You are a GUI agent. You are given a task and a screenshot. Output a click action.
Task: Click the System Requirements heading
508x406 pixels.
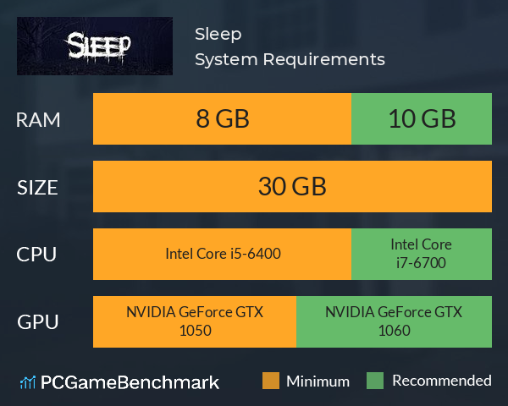coord(290,59)
